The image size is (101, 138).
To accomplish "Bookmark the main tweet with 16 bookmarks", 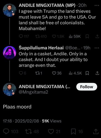I will (x=73, y=131).
